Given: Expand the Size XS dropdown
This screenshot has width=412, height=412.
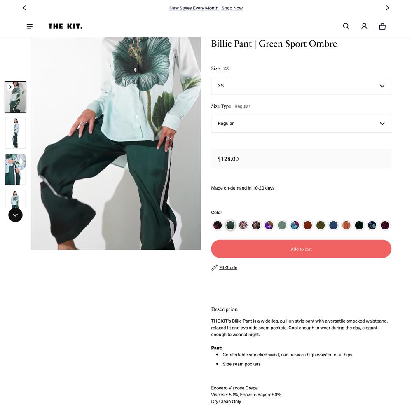Looking at the screenshot, I should pyautogui.click(x=301, y=86).
